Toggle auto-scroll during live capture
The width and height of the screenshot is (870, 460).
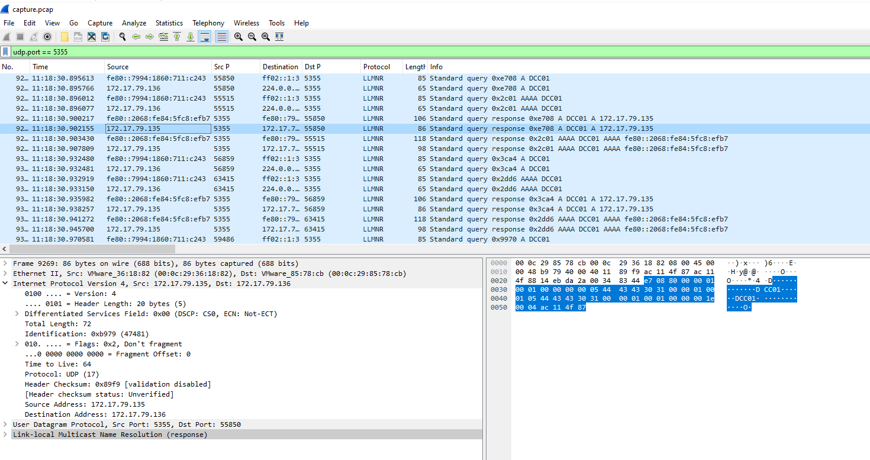(204, 37)
